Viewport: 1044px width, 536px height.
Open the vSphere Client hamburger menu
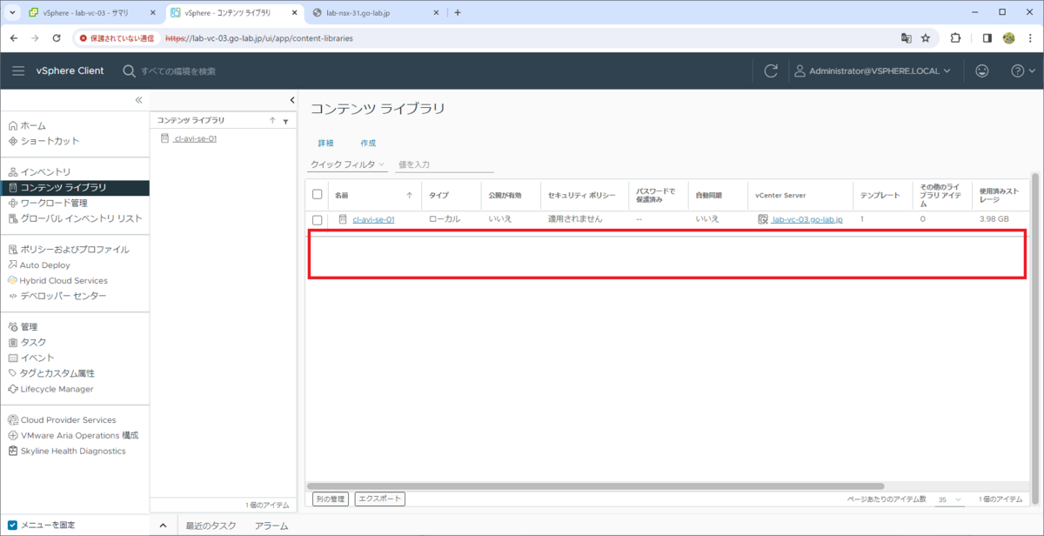point(18,70)
